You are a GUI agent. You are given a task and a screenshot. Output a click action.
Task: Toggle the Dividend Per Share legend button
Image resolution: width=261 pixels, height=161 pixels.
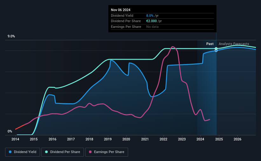63,152
